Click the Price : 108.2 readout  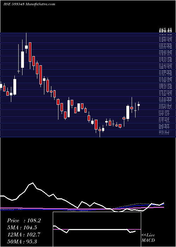24,221
